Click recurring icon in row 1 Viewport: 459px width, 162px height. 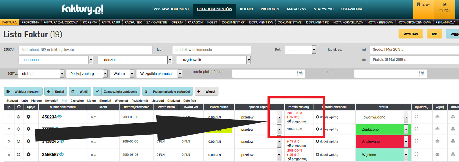(x=416, y=116)
